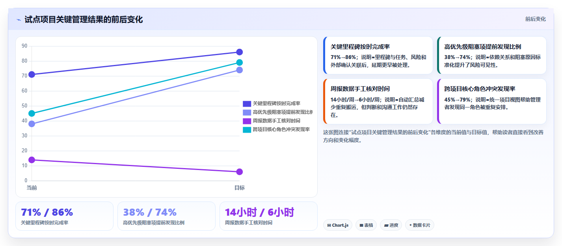Click the 38% / 74% stat card
562x246 pixels.
pos(166,216)
